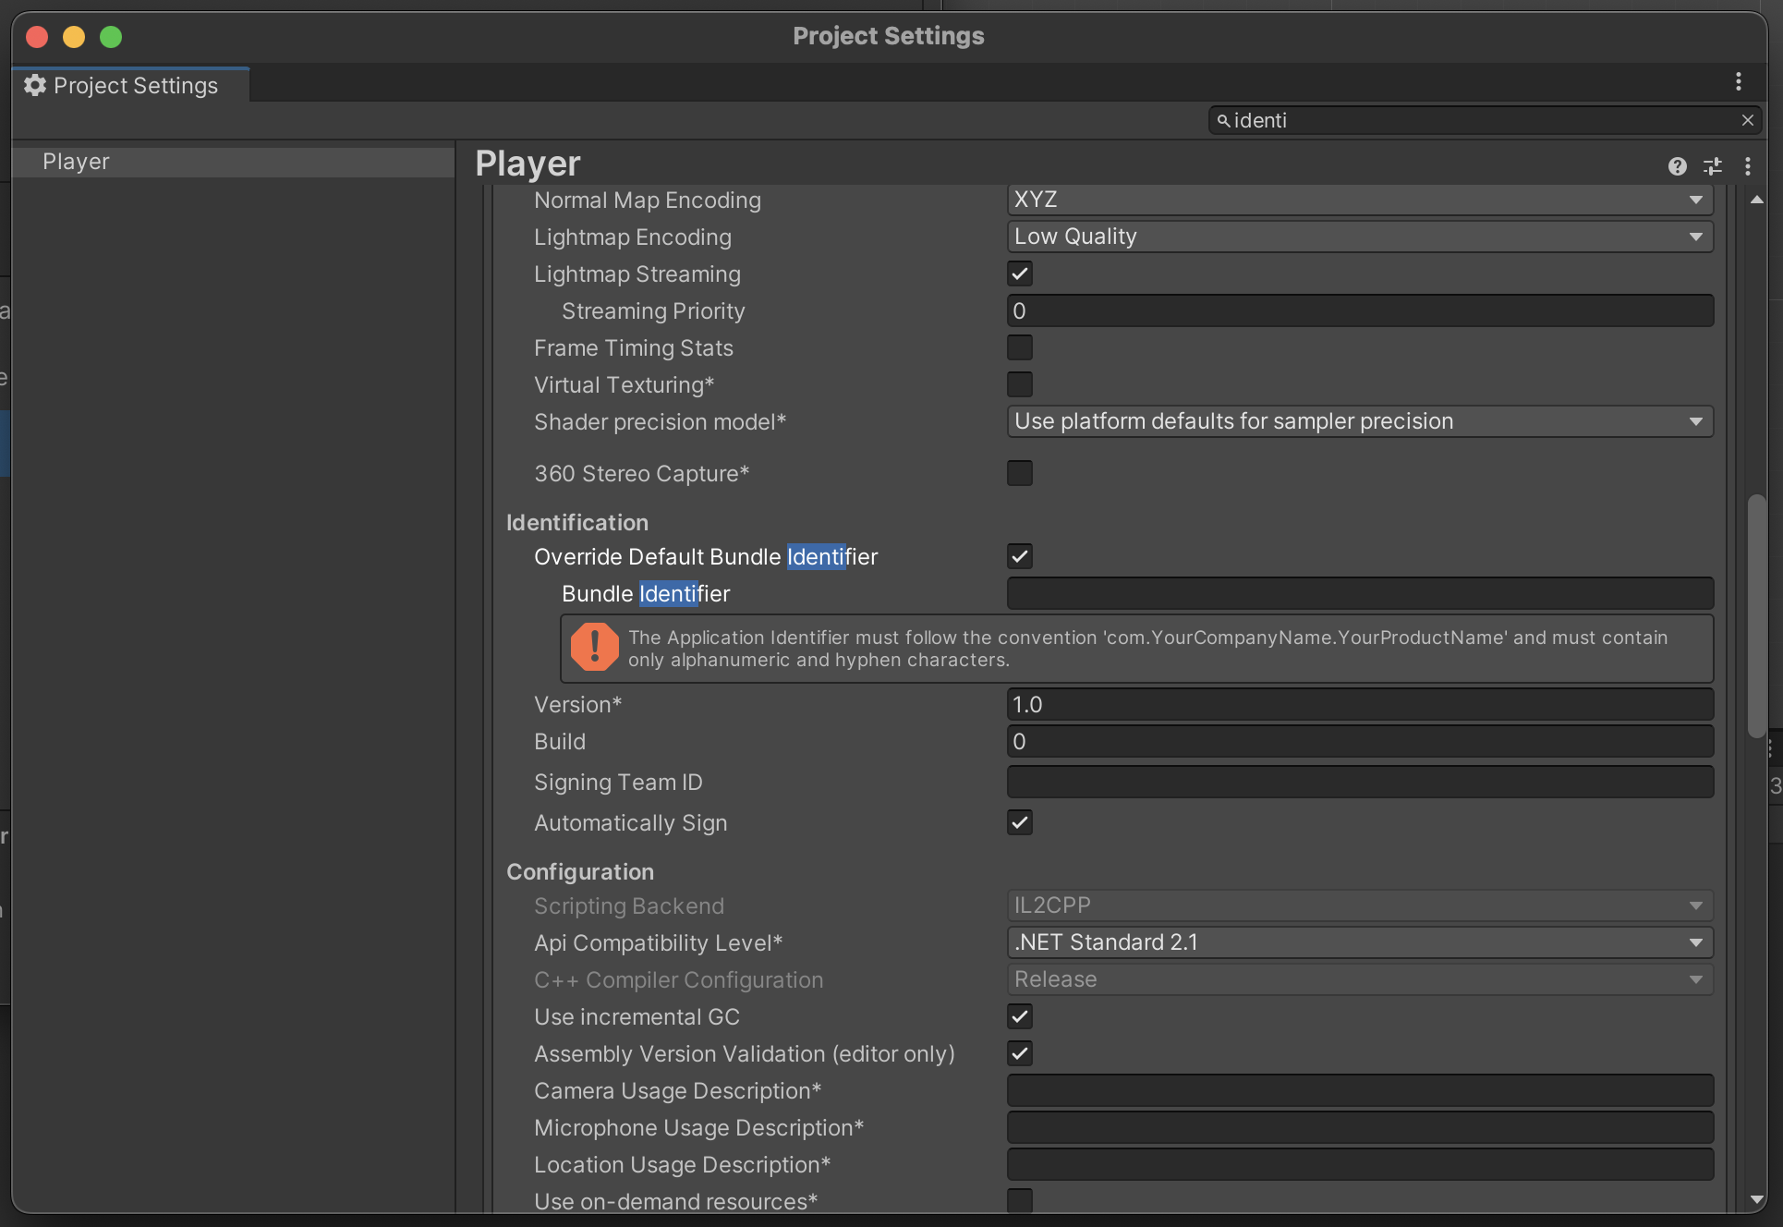Screen dimensions: 1783x1227
Task: Click the scroll down arrow of the panel
Action: click(1756, 1199)
